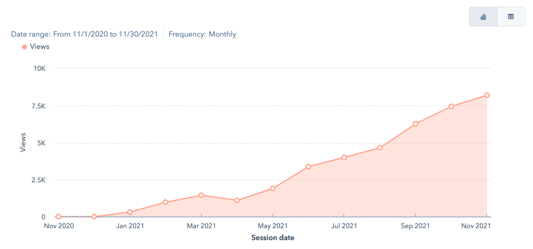Click the data point between Jul 2021 and Sep 2021
This screenshot has width=533, height=249.
click(x=380, y=148)
